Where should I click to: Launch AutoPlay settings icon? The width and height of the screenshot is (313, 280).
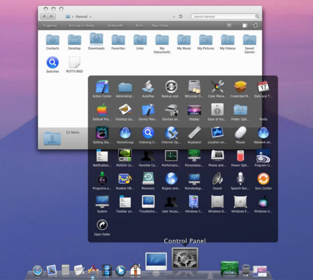point(148,87)
